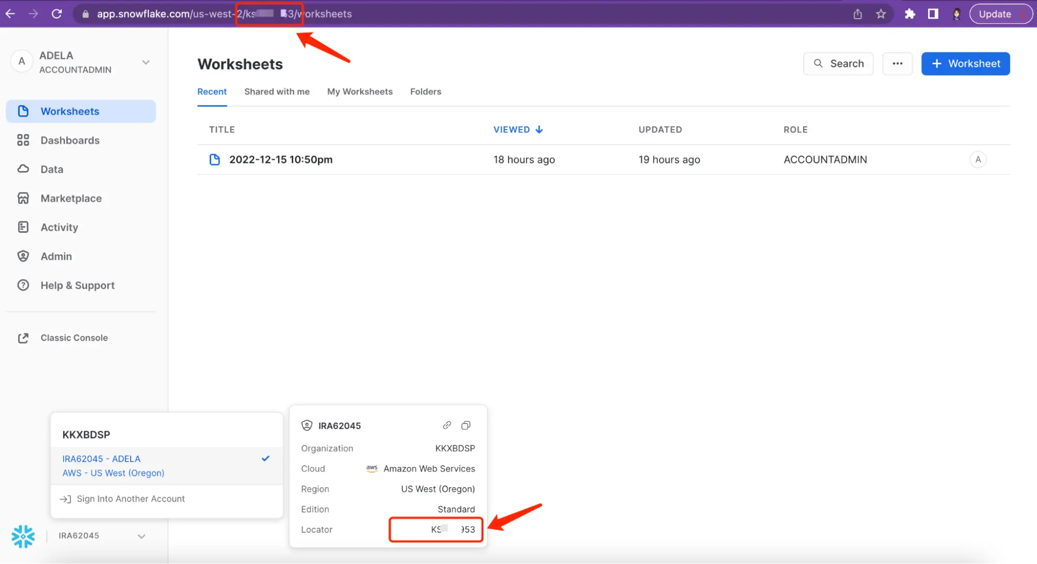Bookmark this page with the star icon

(881, 14)
